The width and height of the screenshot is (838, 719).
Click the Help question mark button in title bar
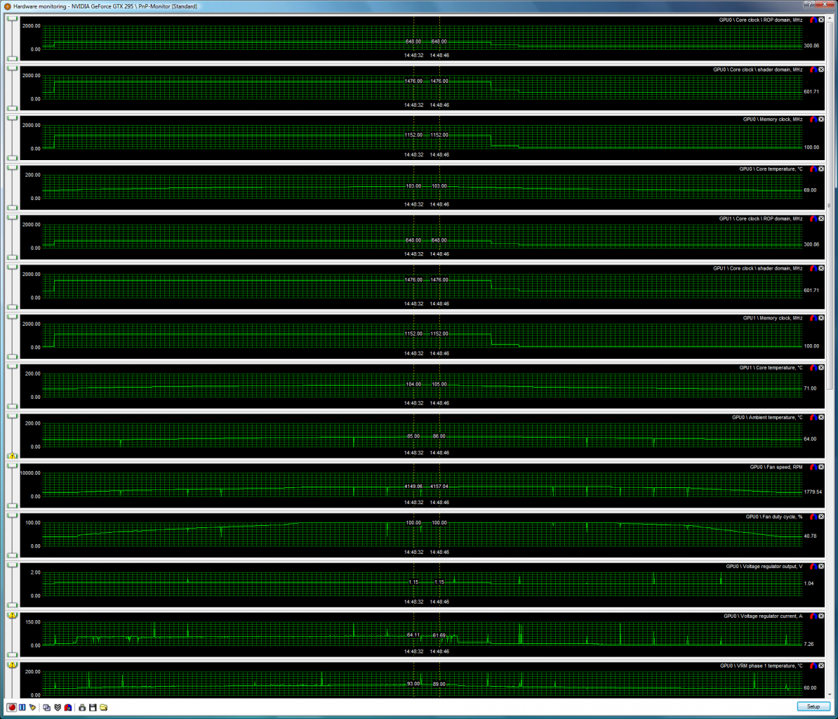click(809, 4)
